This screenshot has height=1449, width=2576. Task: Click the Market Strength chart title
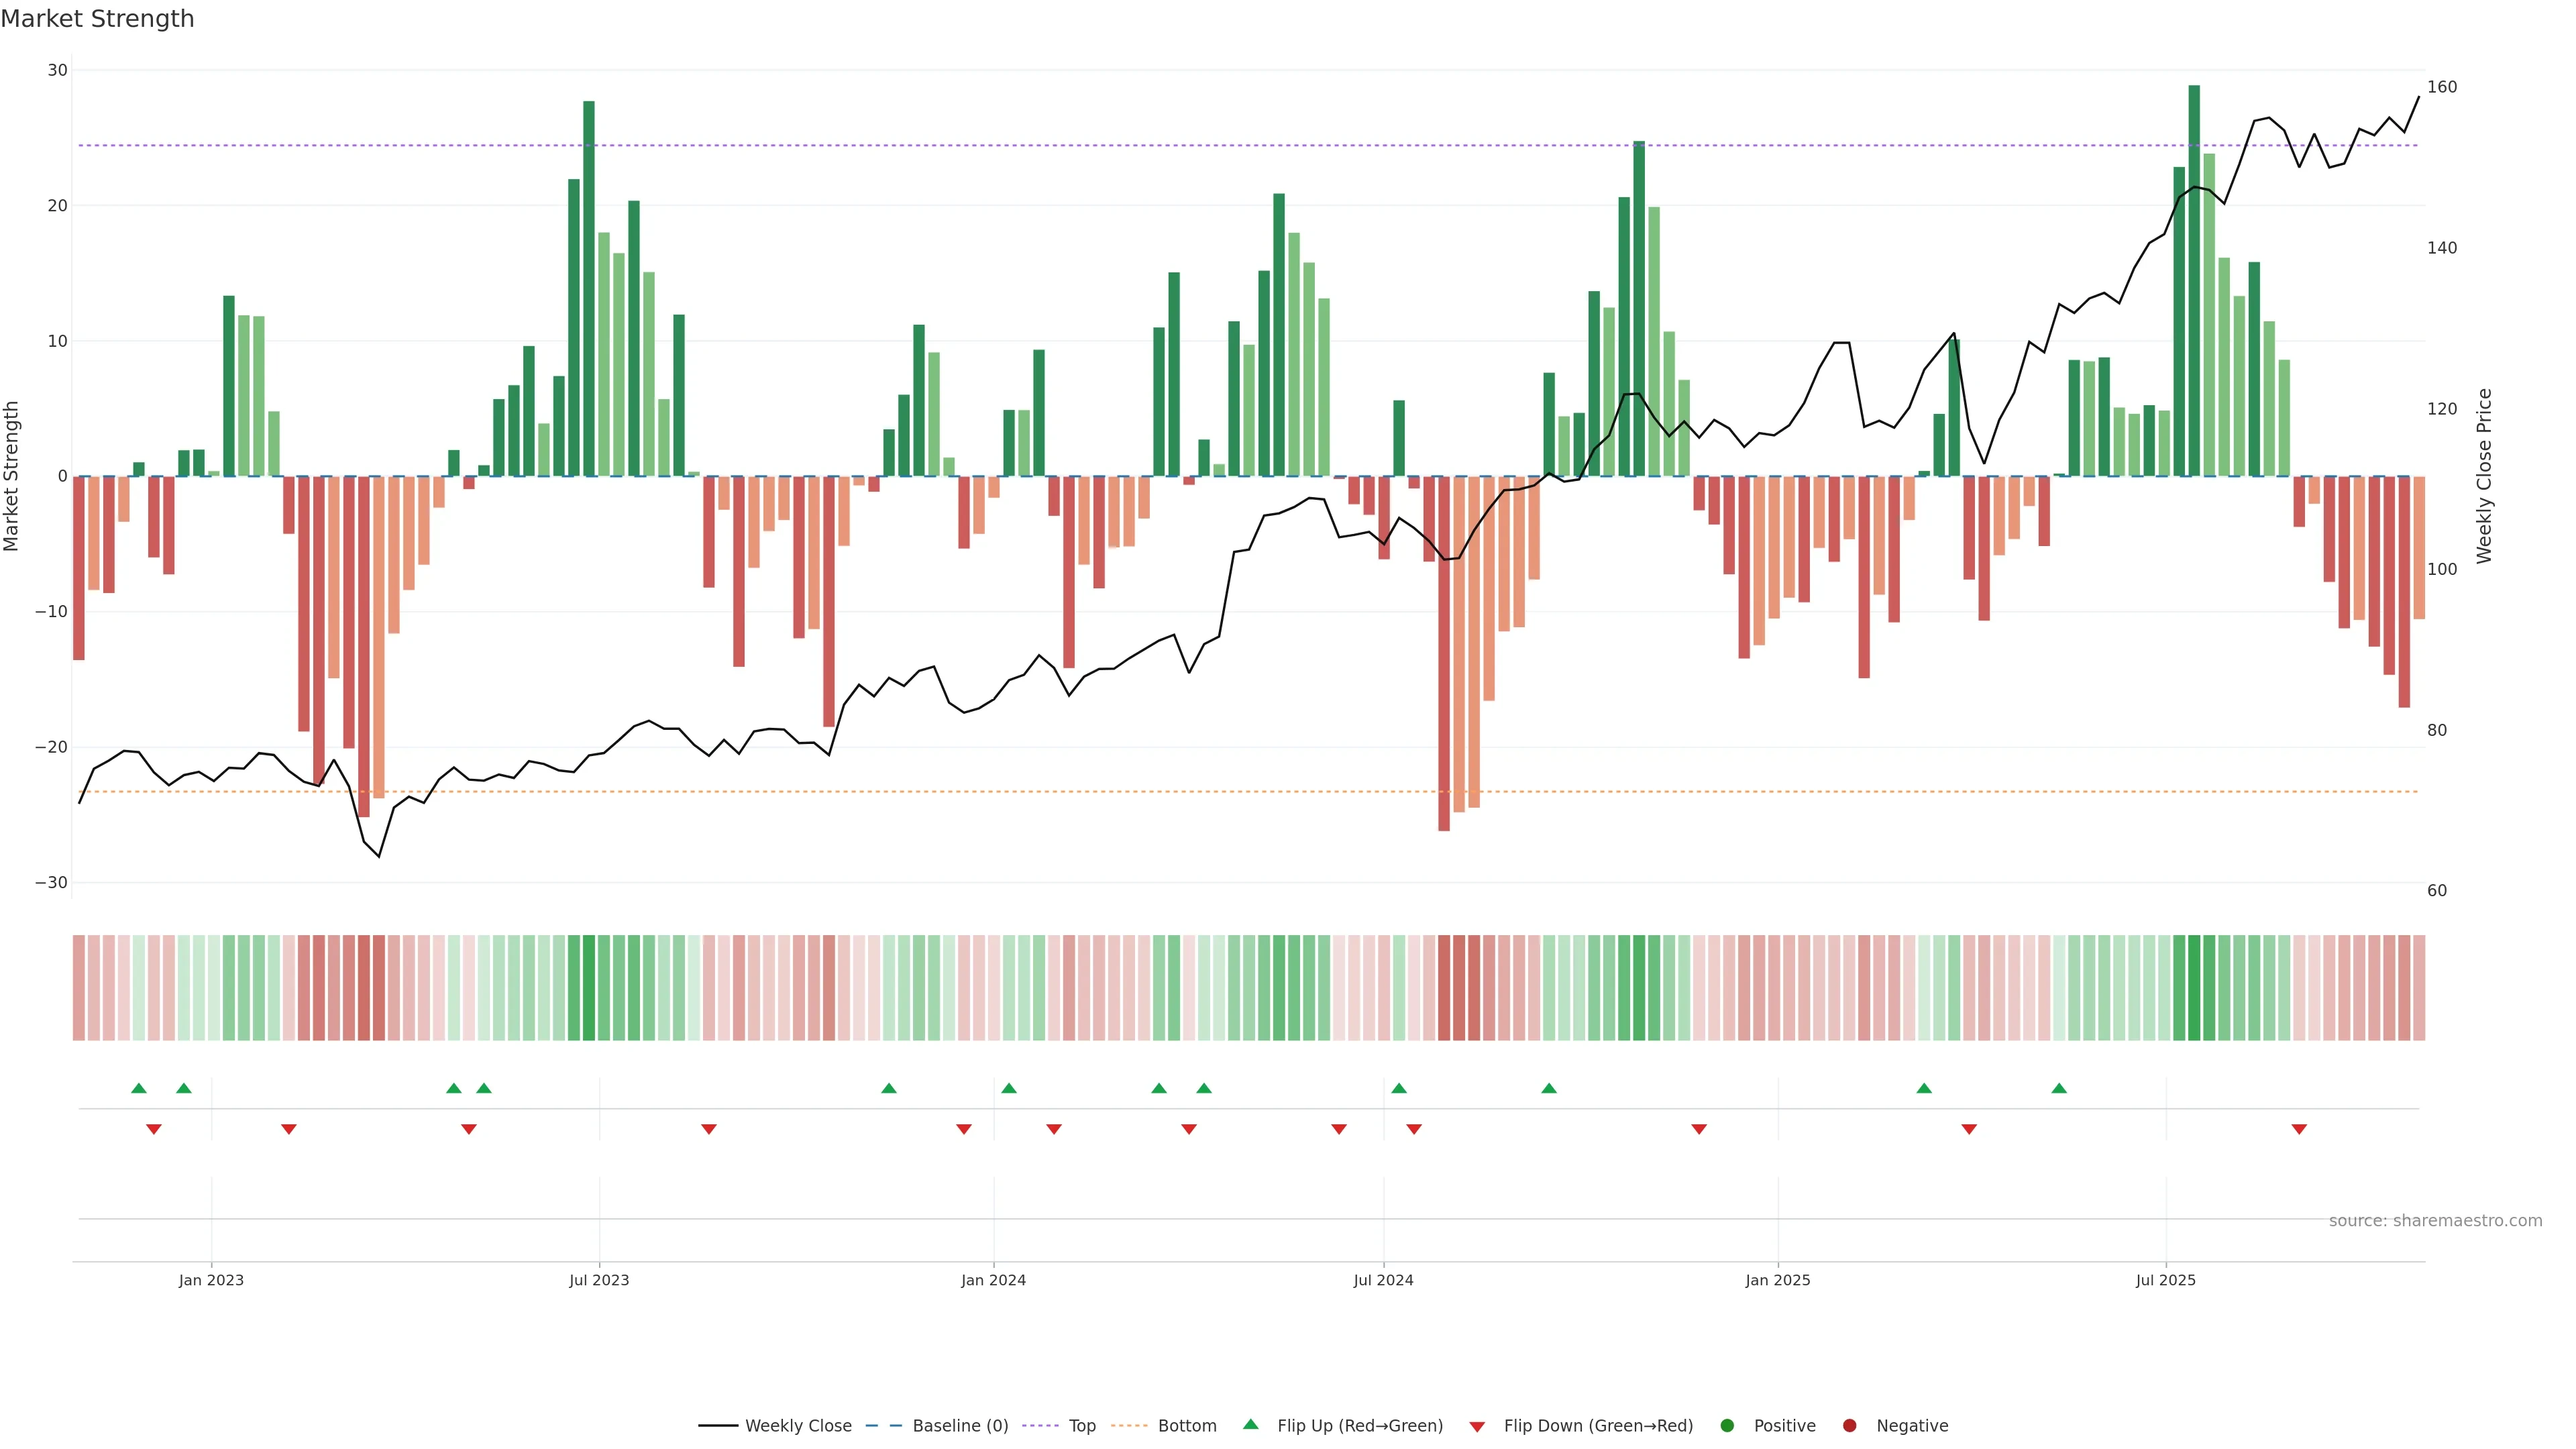coord(97,19)
